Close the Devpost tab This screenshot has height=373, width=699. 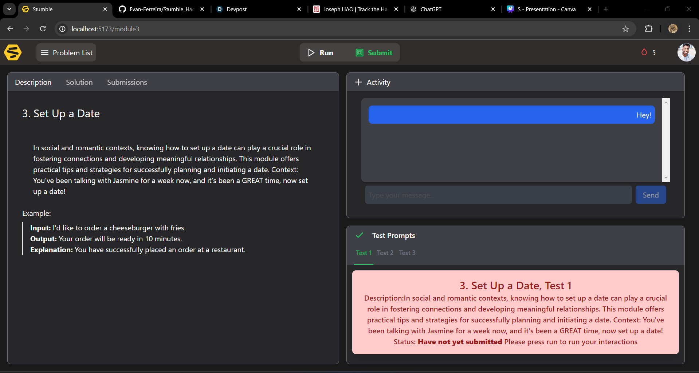coord(299,9)
